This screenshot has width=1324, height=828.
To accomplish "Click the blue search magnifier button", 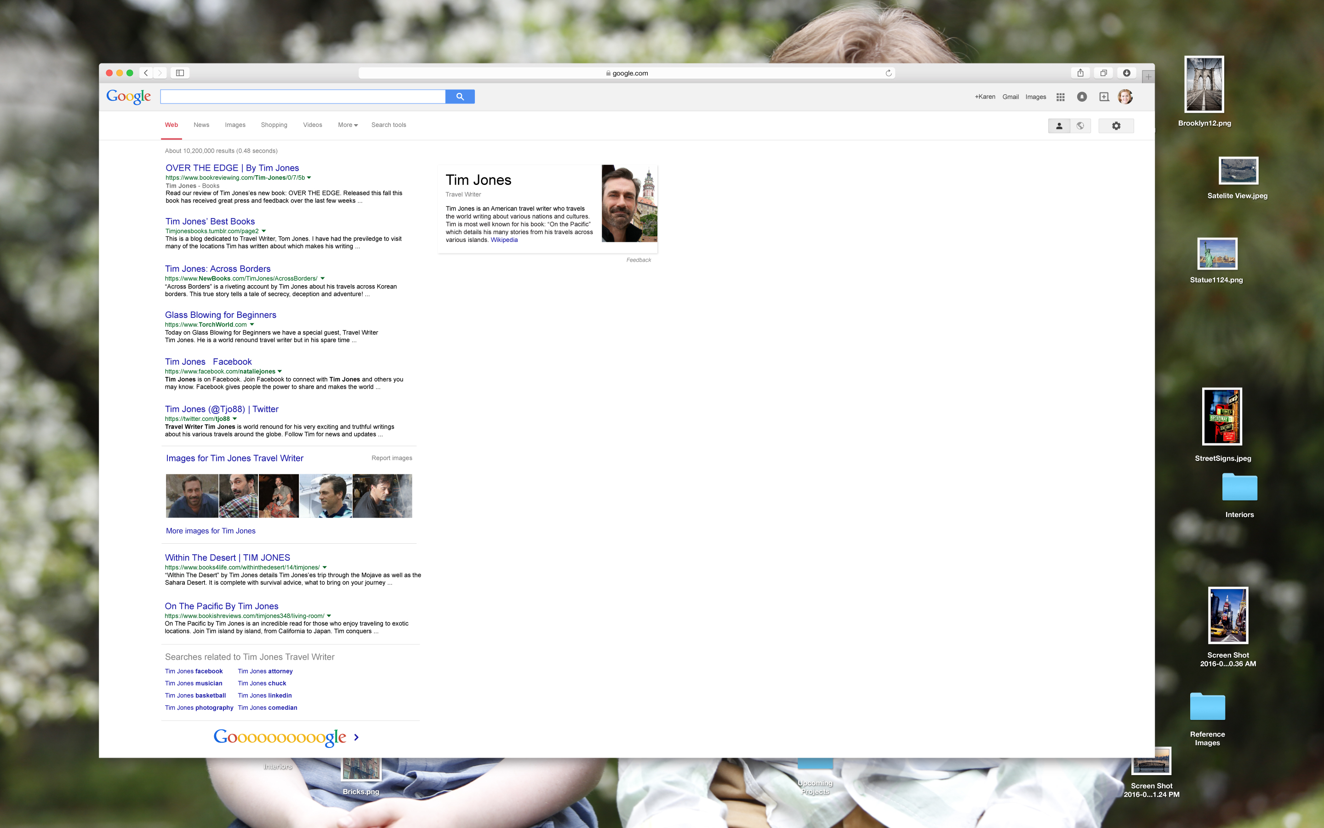I will [460, 97].
